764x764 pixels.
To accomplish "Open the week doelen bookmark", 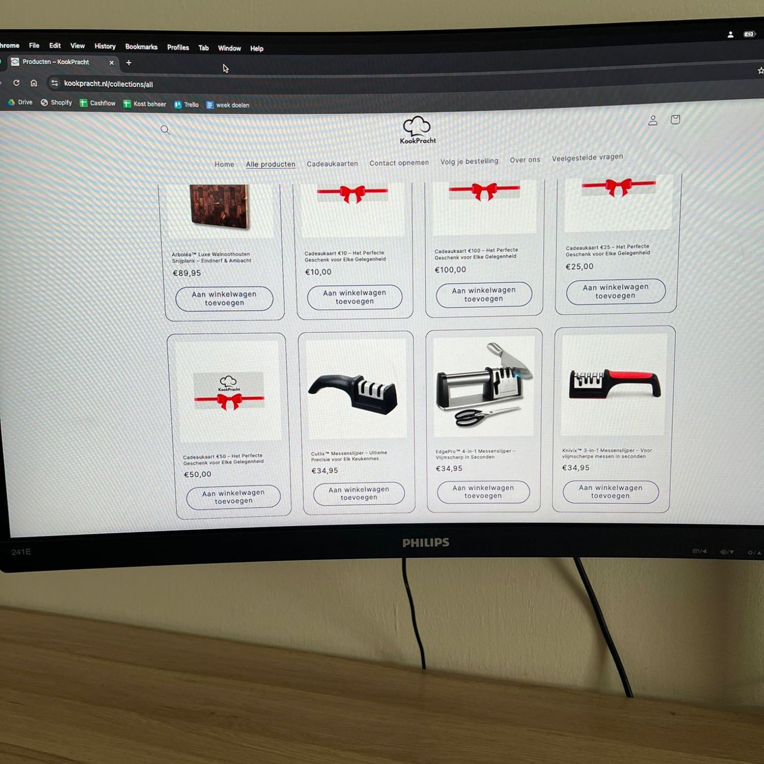I will click(x=228, y=105).
